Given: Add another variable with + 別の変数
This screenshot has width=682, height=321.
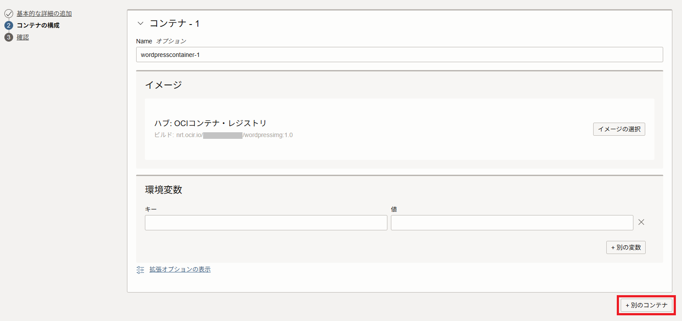Looking at the screenshot, I should [x=626, y=247].
